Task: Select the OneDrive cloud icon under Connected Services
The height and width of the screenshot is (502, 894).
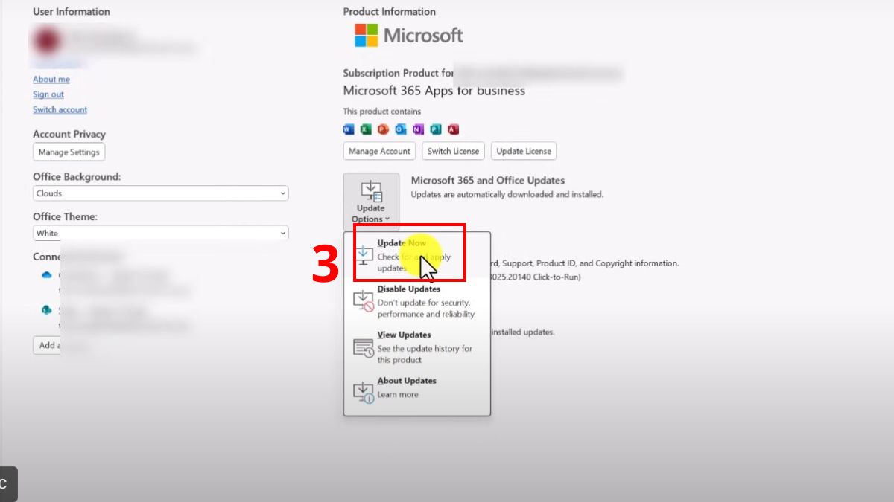Action: (x=46, y=276)
